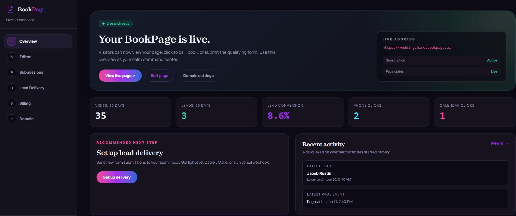This screenshot has width=516, height=216.
Task: Click the 'Your BookPage is live.' heading
Action: tap(154, 39)
